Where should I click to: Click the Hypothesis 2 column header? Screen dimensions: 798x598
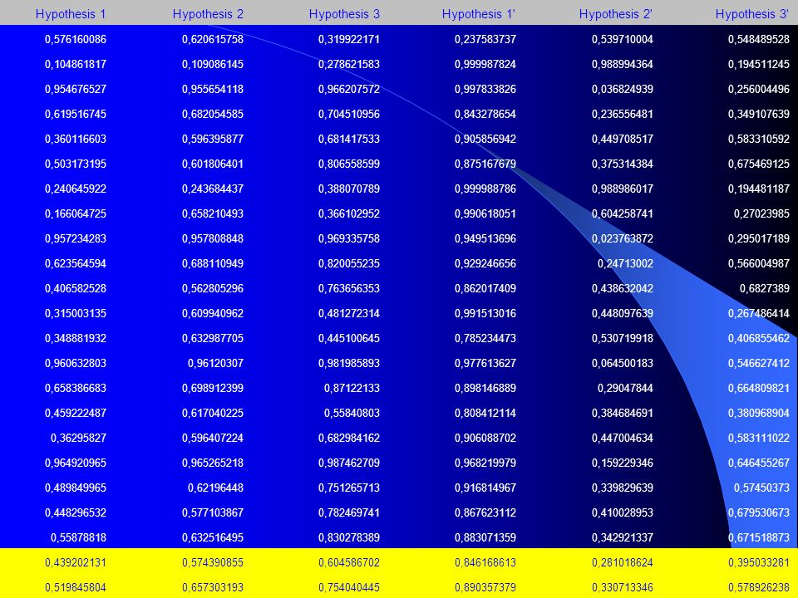click(208, 14)
